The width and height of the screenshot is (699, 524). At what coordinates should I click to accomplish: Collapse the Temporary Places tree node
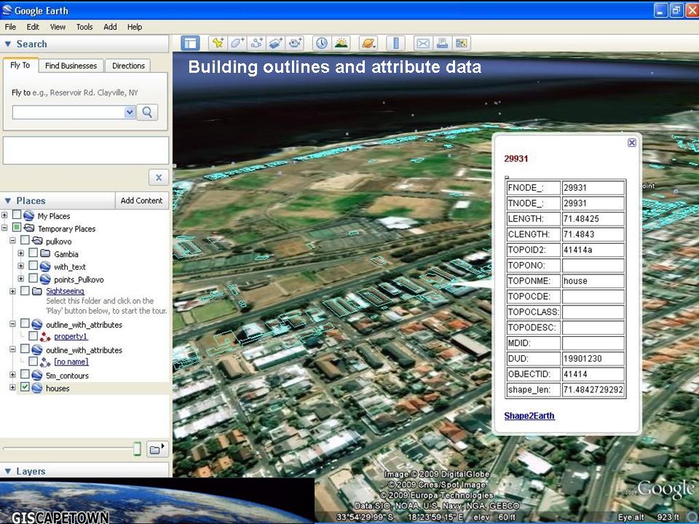(4, 228)
